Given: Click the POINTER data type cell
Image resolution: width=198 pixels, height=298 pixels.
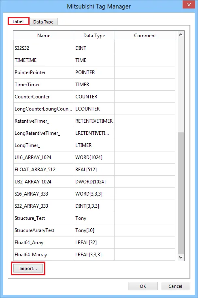Looking at the screenshot, I should tap(94, 72).
